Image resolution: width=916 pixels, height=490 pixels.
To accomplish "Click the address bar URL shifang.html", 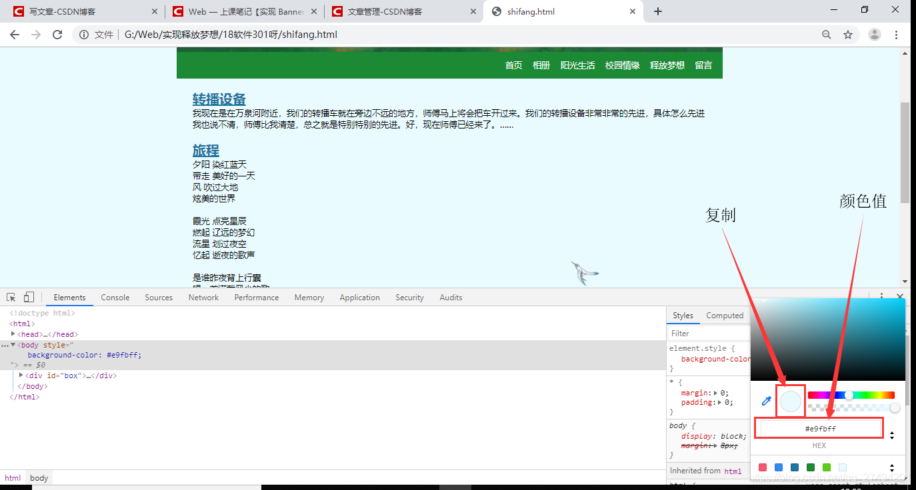I will (x=231, y=35).
